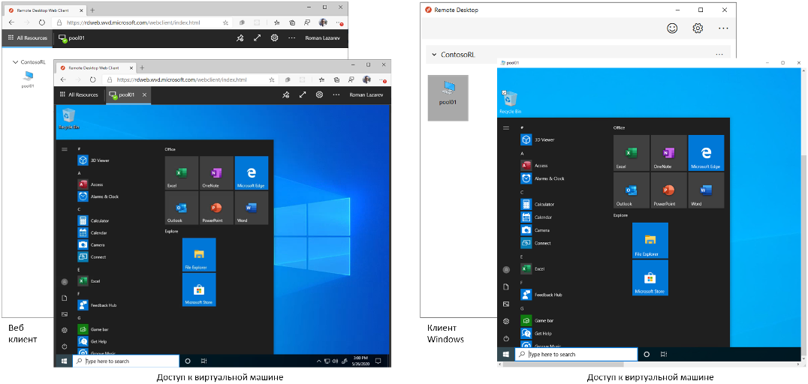Select pool01 tile in Remote Desktop Windows client
The height and width of the screenshot is (384, 808).
448,97
